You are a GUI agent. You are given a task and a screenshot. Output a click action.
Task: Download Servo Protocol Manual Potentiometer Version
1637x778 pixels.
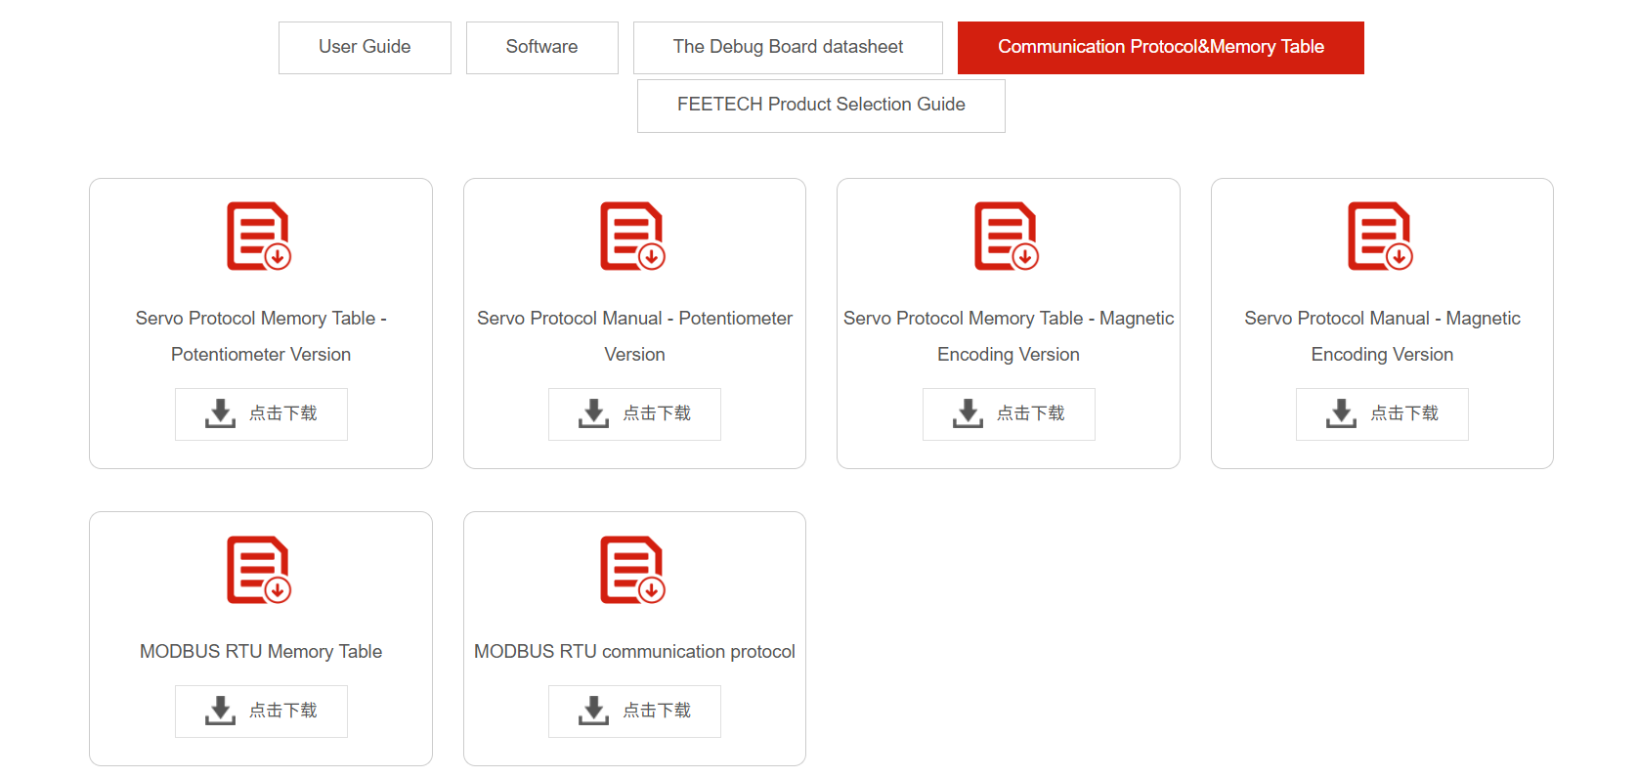pyautogui.click(x=634, y=414)
